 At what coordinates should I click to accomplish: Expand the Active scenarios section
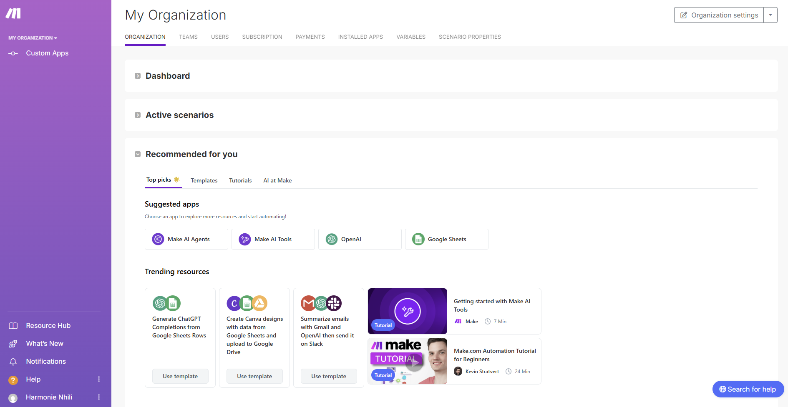(x=138, y=115)
